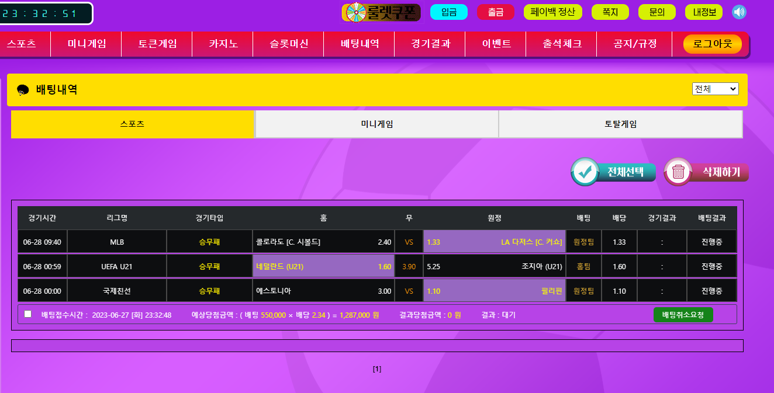
Task: Mute sound with the speaker icon
Action: tap(739, 12)
